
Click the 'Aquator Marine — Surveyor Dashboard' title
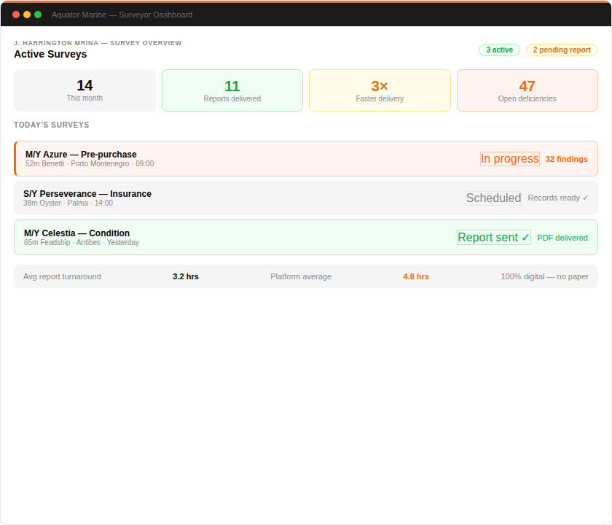tap(122, 15)
